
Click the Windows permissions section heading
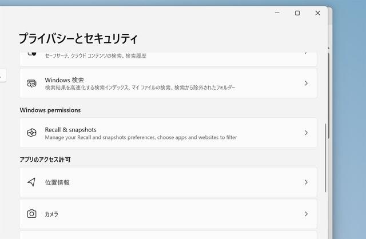click(x=50, y=110)
